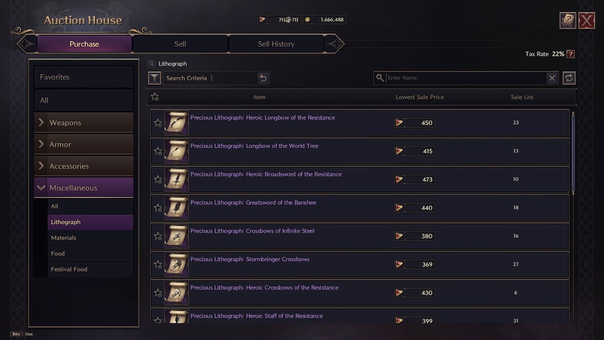Image resolution: width=604 pixels, height=340 pixels.
Task: Open the search criteria filter icon
Action: click(155, 78)
